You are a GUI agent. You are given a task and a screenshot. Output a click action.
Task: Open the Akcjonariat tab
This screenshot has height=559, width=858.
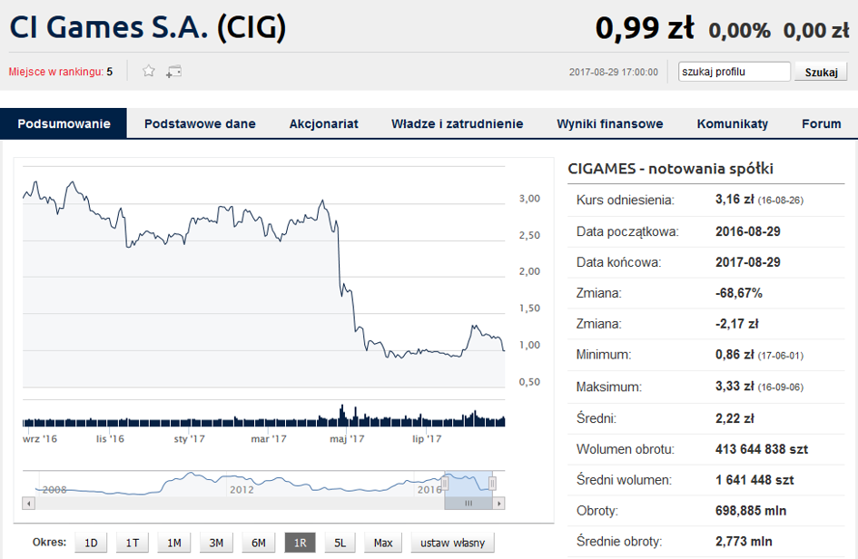pos(323,123)
